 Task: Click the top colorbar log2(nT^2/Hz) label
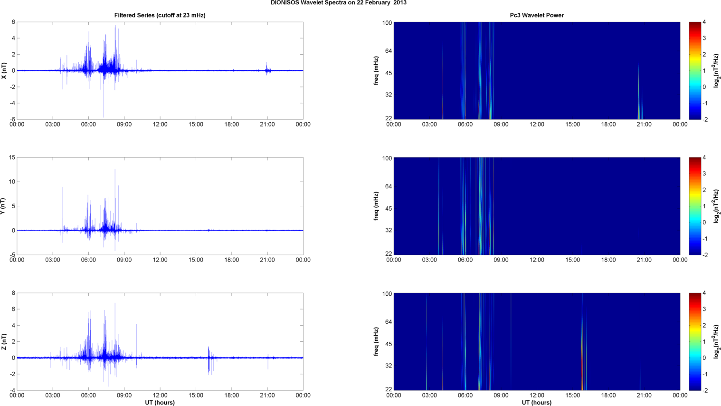pos(716,71)
